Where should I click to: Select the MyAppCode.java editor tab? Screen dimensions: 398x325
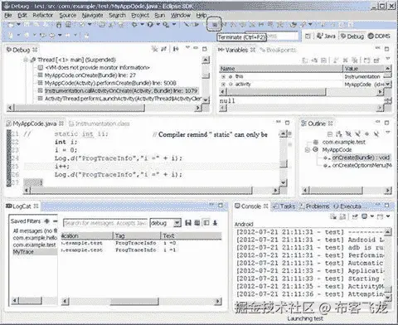tap(35, 124)
